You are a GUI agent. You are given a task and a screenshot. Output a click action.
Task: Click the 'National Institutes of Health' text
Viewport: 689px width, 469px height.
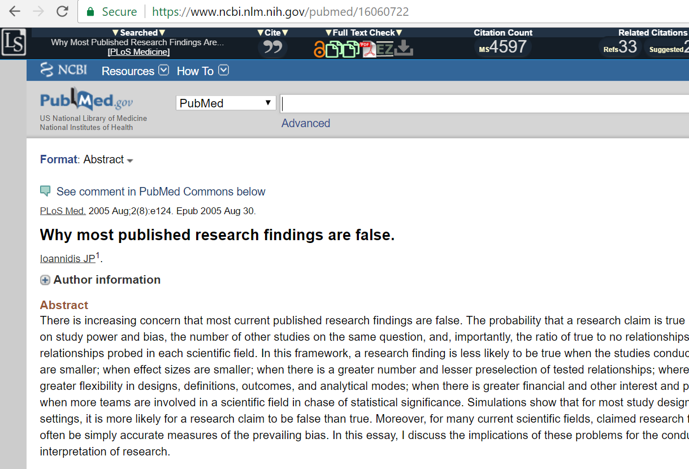(x=86, y=128)
